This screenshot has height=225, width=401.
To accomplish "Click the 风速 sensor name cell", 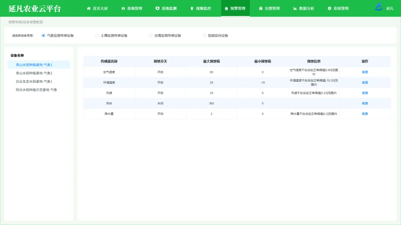I will pos(109,93).
